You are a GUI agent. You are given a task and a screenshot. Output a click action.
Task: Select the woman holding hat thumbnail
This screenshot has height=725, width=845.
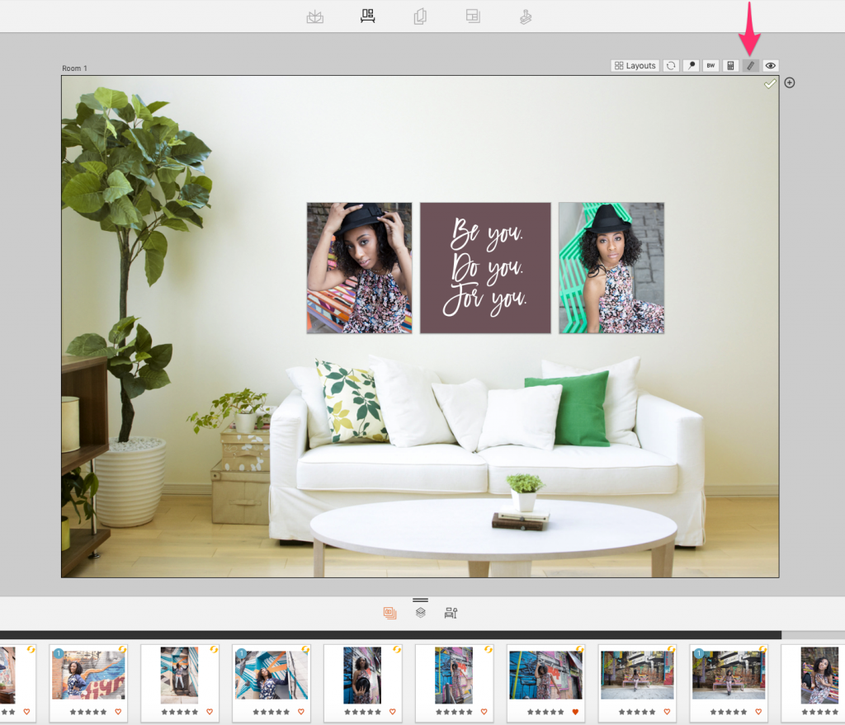point(362,676)
